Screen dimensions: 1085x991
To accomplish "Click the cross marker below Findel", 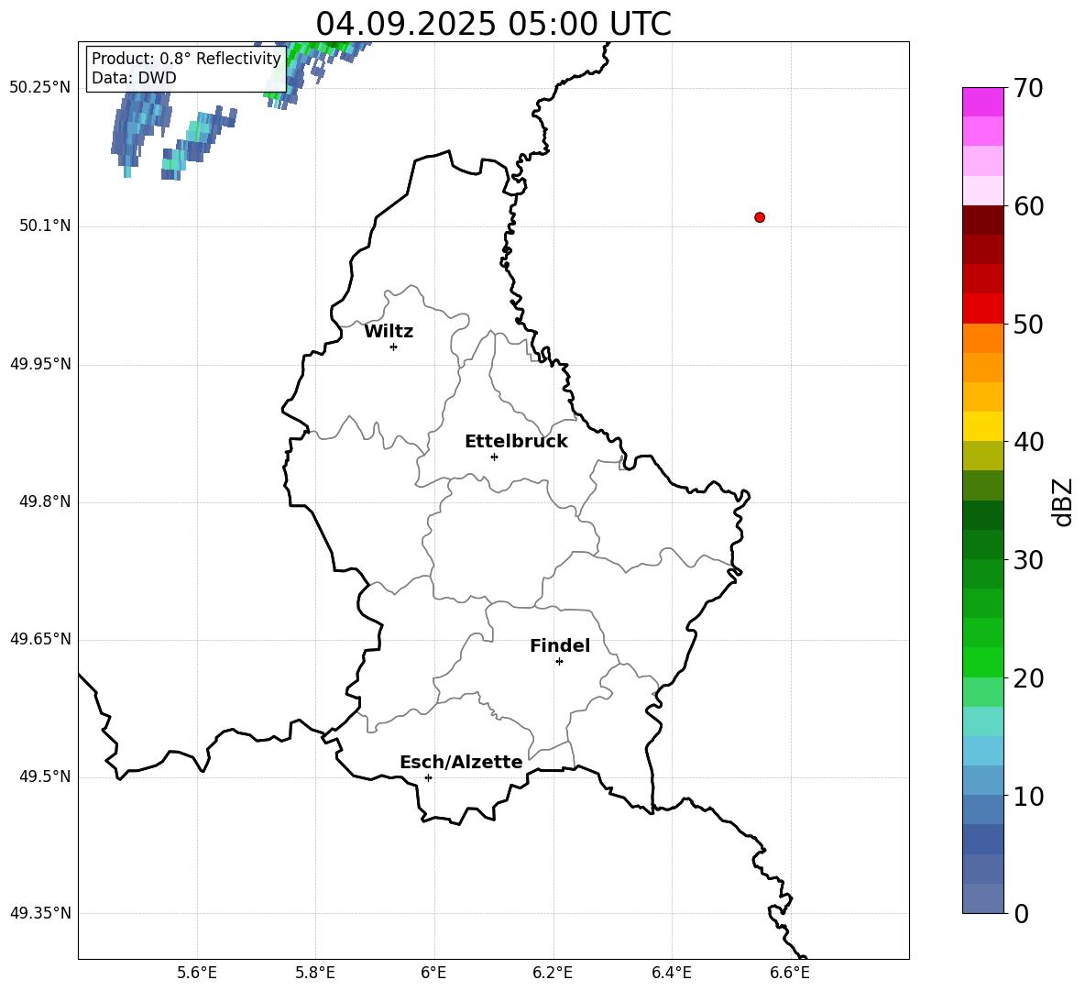I will 559,662.
